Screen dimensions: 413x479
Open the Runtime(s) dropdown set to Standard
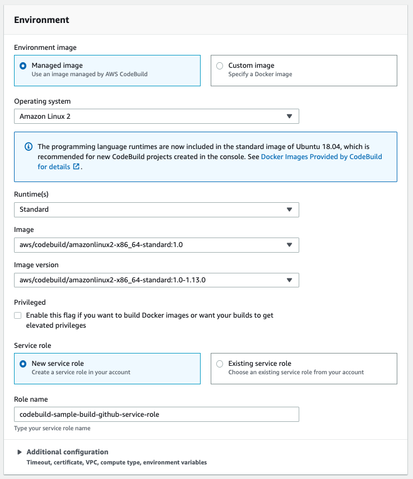coord(156,210)
